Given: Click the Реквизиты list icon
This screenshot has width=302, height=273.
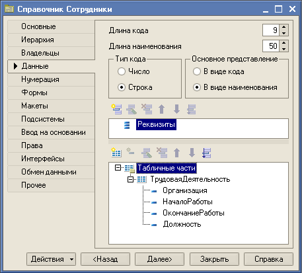Looking at the screenshot, I should 127,125.
